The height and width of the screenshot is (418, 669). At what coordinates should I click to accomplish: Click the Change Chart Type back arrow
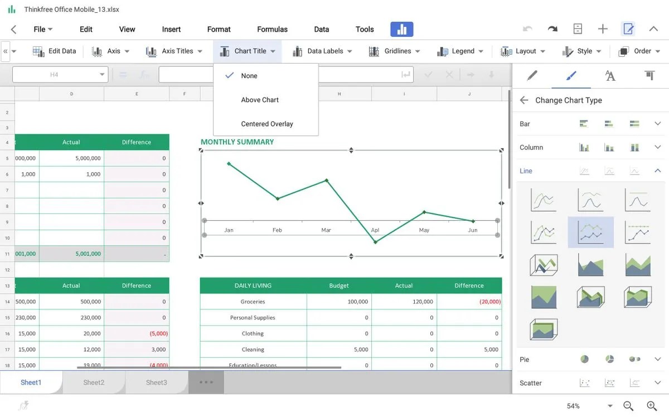click(523, 100)
